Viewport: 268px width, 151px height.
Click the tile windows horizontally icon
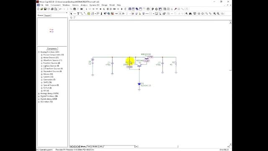coord(130,9)
